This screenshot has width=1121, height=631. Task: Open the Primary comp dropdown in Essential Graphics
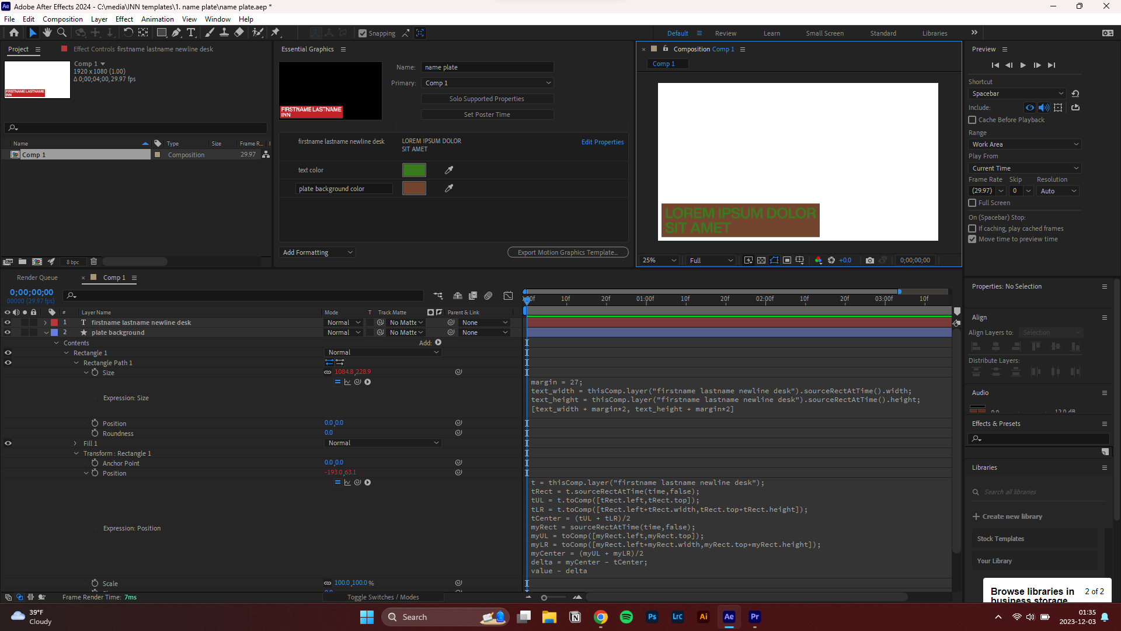coord(487,83)
